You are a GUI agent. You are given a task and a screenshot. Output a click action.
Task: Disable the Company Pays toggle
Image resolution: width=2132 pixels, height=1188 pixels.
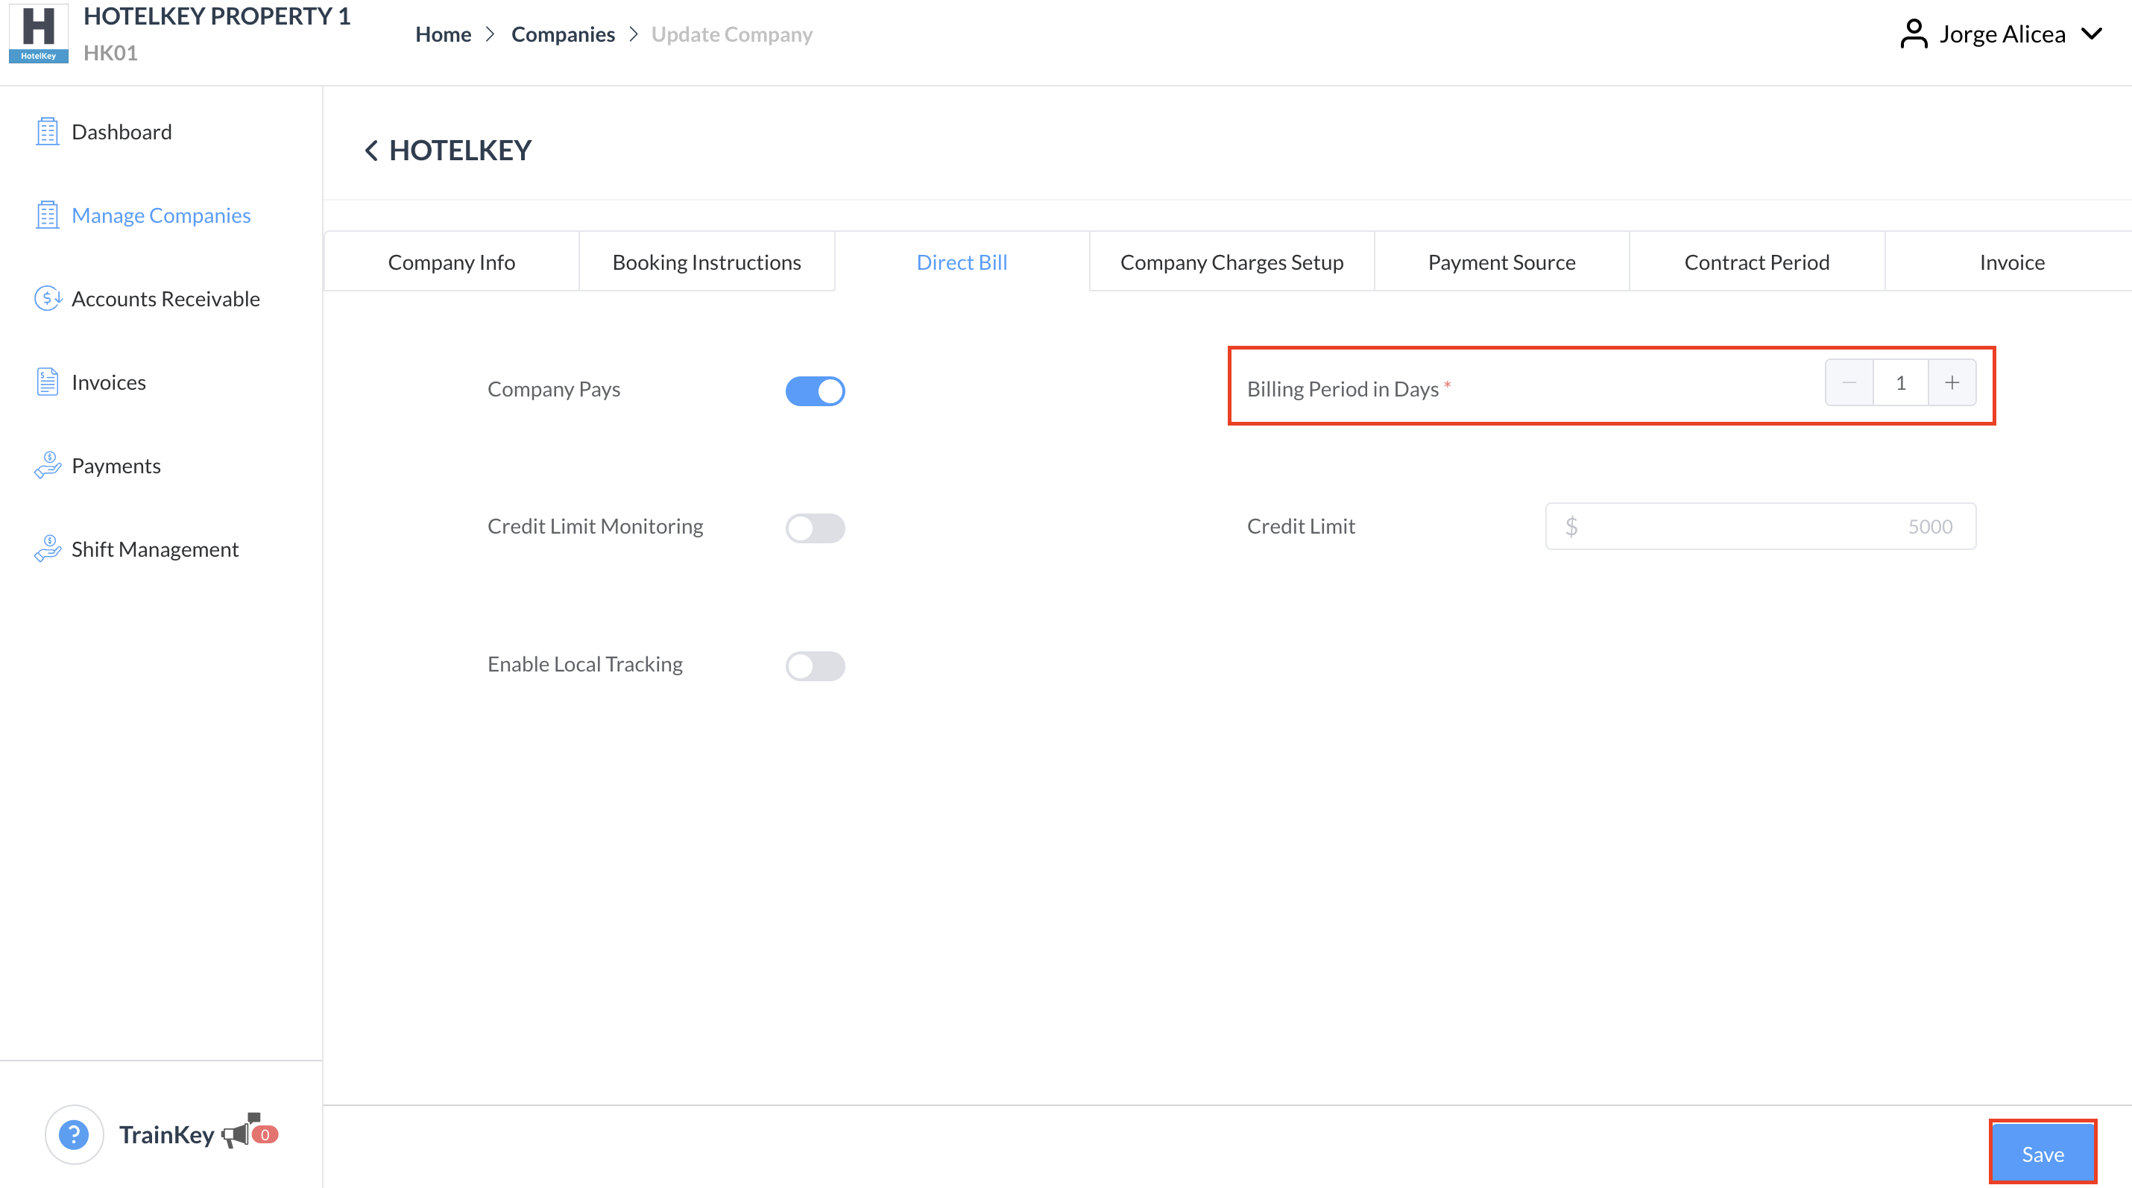click(814, 391)
